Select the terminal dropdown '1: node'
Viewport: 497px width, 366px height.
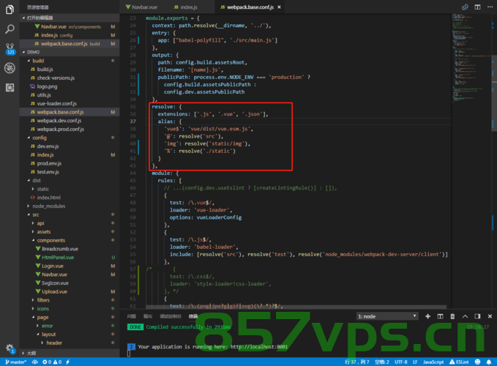[387, 316]
